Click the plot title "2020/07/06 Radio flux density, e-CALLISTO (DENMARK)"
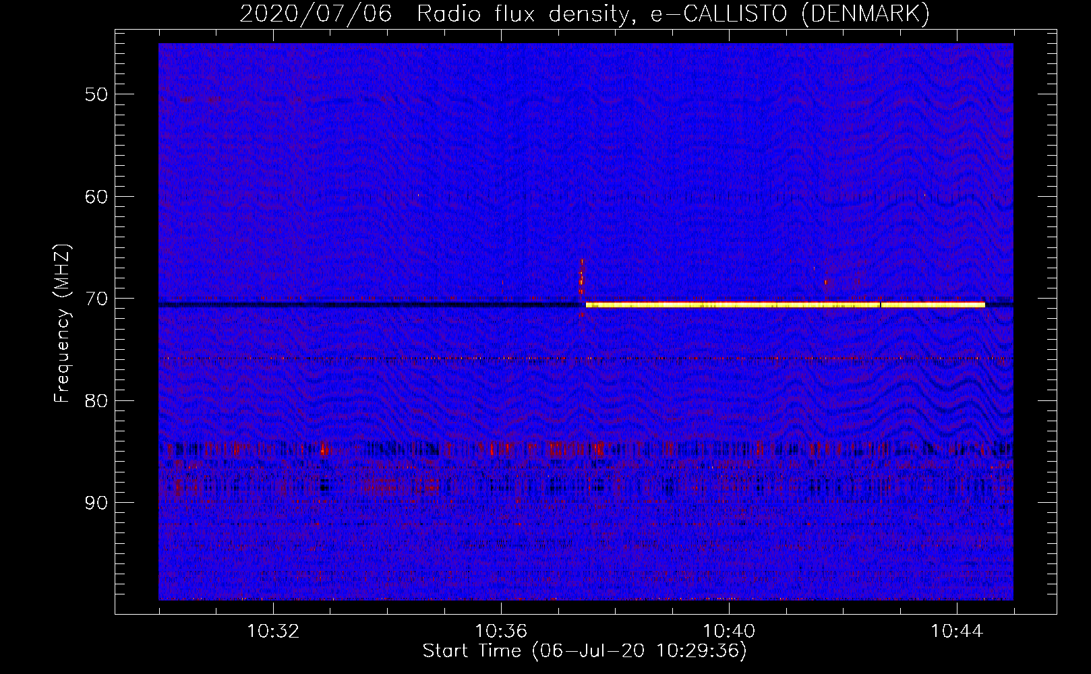The height and width of the screenshot is (674, 1091). pos(585,13)
